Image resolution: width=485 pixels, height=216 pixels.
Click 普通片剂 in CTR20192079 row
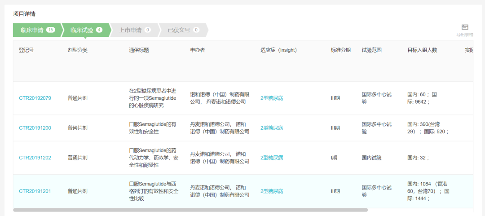(78, 98)
